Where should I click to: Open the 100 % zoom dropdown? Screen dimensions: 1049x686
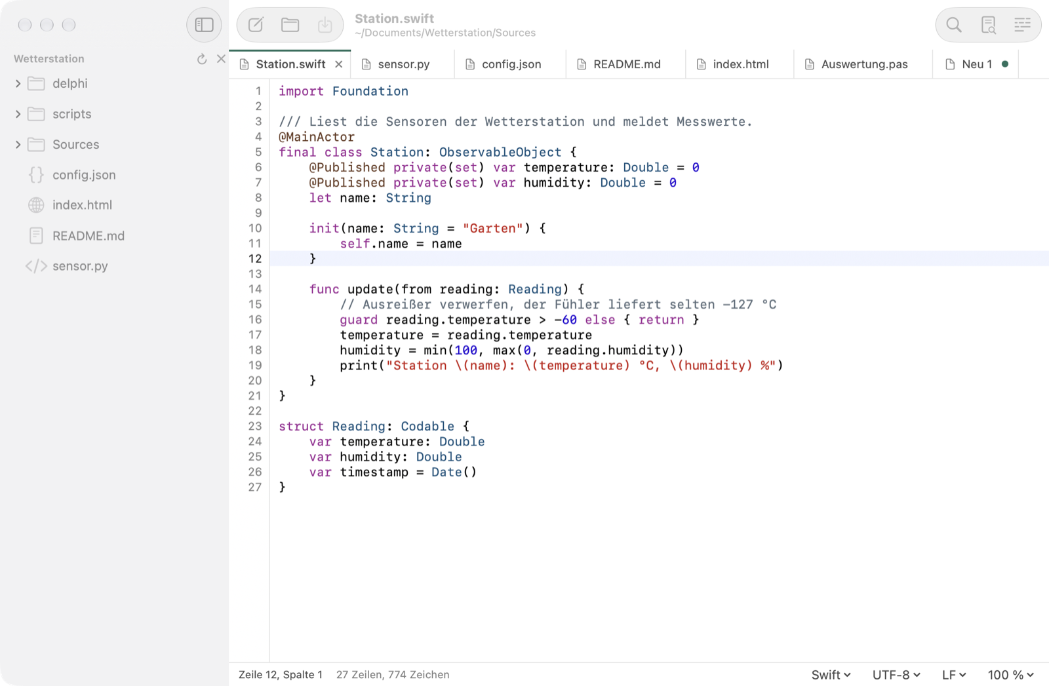1010,675
